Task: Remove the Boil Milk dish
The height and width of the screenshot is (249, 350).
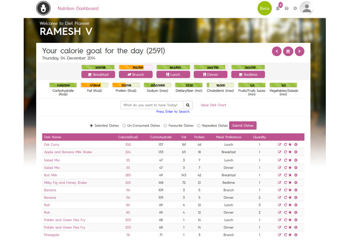Action: click(296, 175)
